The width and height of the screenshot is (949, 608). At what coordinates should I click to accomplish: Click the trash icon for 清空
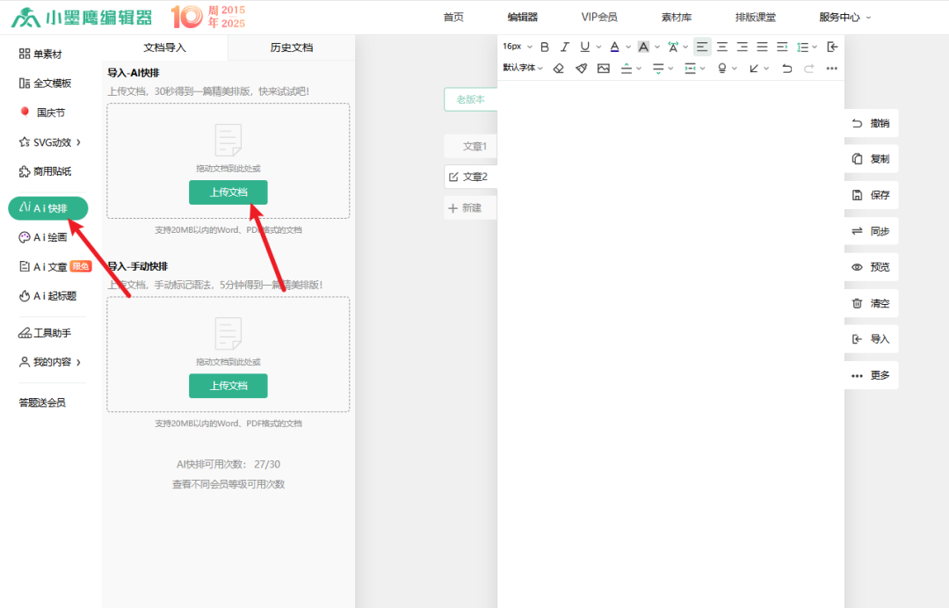click(857, 303)
